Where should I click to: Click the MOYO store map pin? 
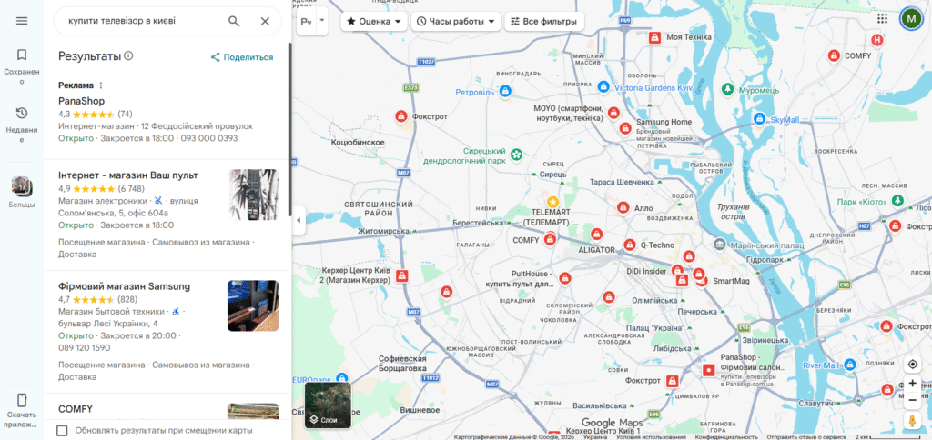613,113
